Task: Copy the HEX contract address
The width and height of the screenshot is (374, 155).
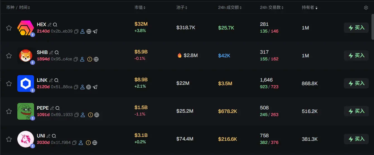Action: point(76,31)
